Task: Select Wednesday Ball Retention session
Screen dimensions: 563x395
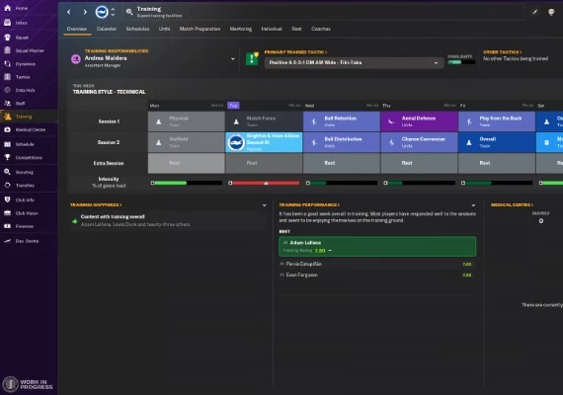Action: (x=342, y=121)
